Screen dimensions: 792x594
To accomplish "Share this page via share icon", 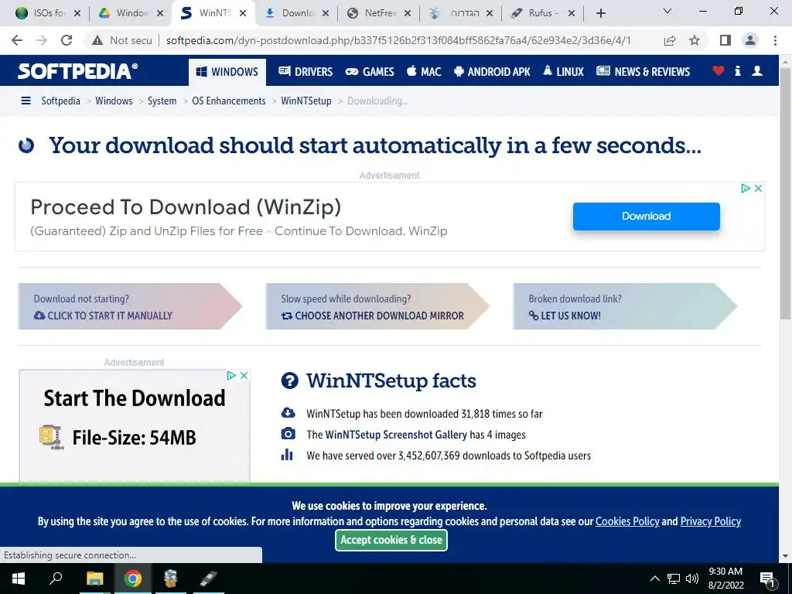I will pyautogui.click(x=670, y=40).
